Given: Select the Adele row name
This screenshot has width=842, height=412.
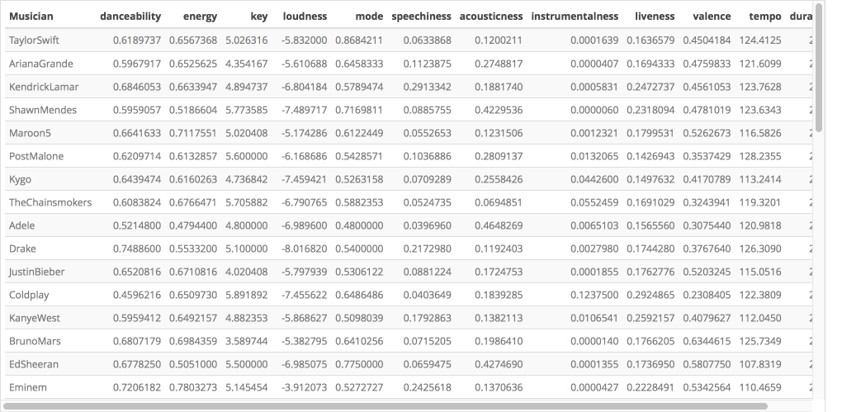Looking at the screenshot, I should point(22,225).
